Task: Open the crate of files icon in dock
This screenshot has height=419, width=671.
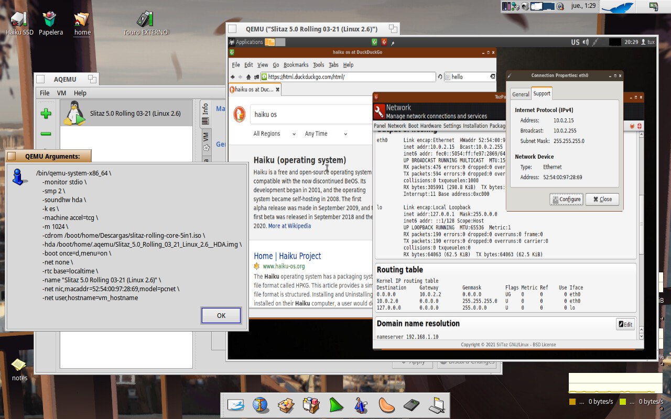Action: coord(311,405)
